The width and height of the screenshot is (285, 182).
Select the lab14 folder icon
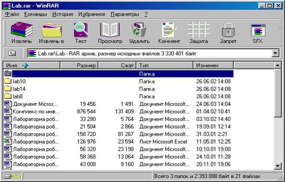pos(8,89)
